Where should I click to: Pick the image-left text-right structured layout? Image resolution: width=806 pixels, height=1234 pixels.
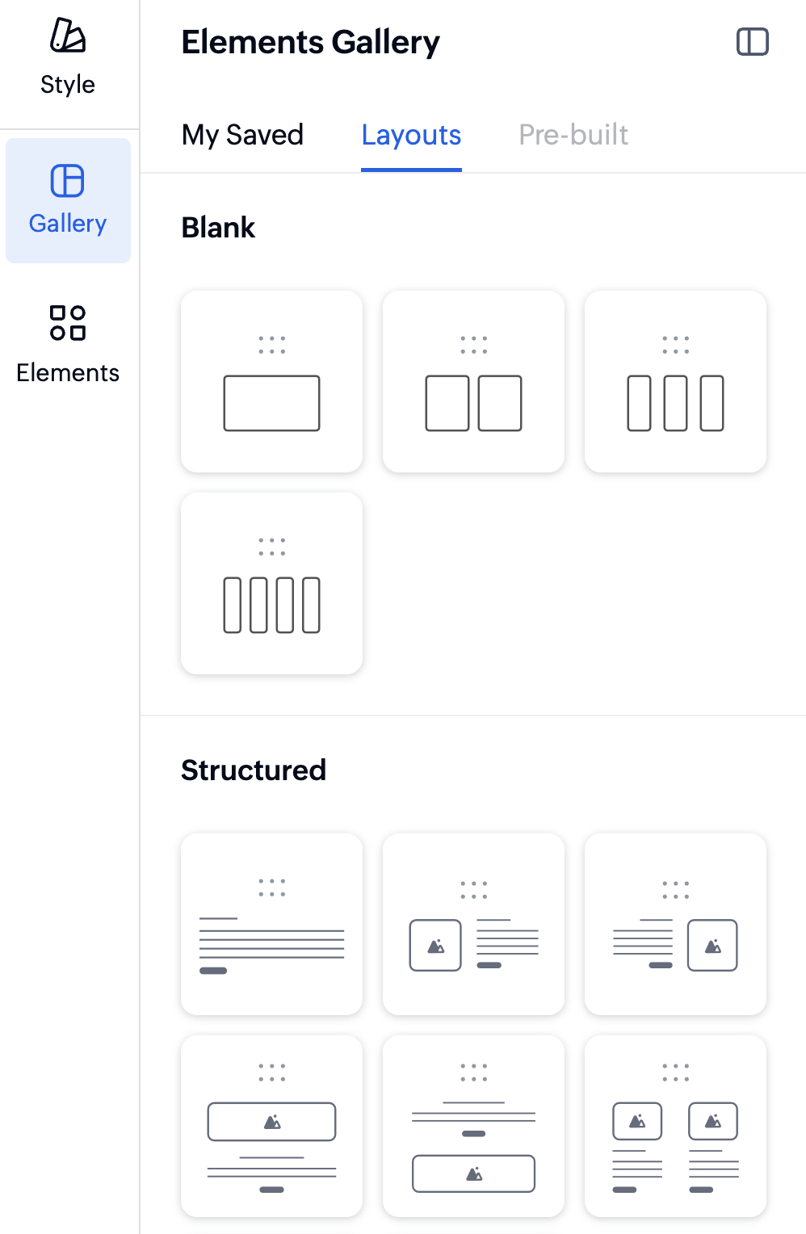click(473, 924)
